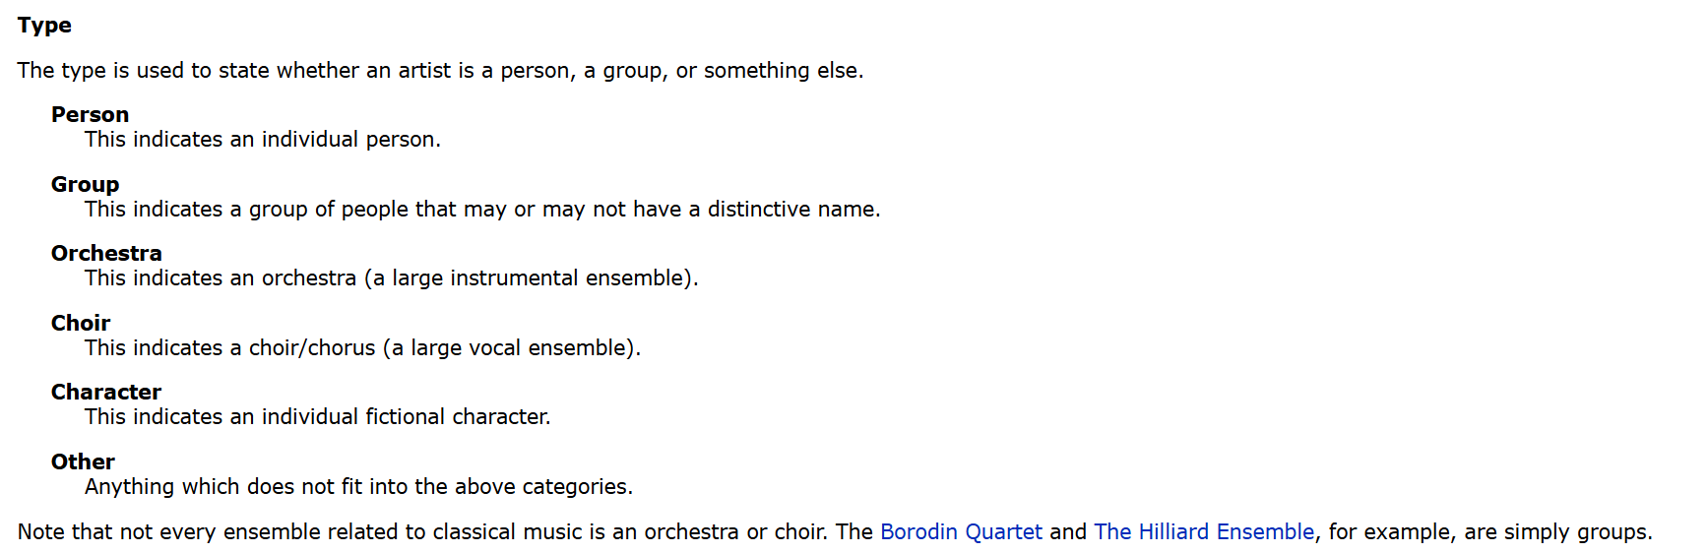Image resolution: width=1708 pixels, height=553 pixels.
Task: Open the Borodin Quartet link
Action: tap(960, 532)
